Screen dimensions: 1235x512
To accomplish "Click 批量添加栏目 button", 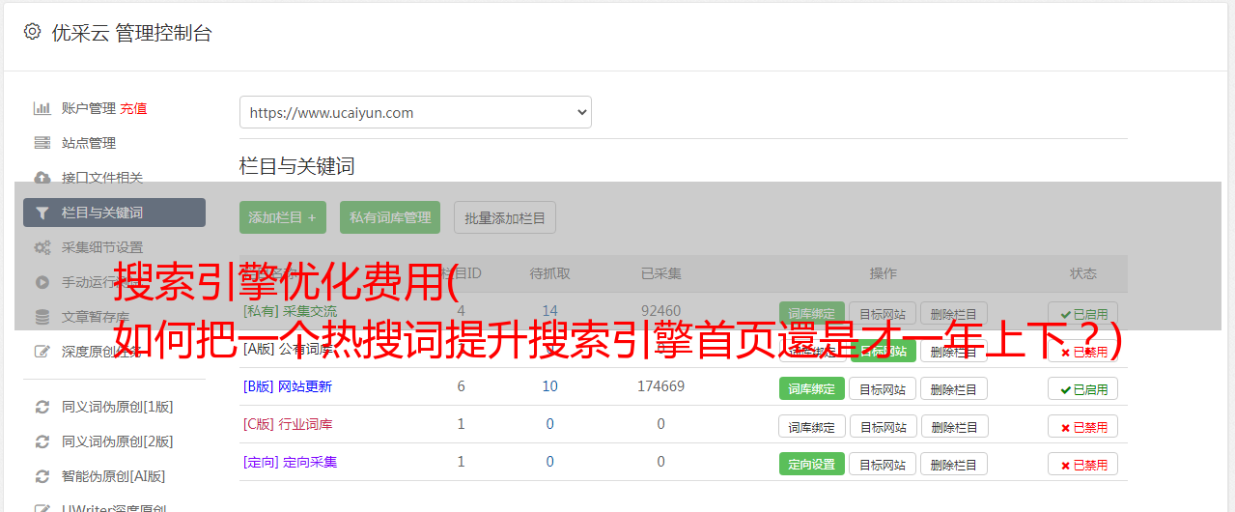I will (505, 217).
